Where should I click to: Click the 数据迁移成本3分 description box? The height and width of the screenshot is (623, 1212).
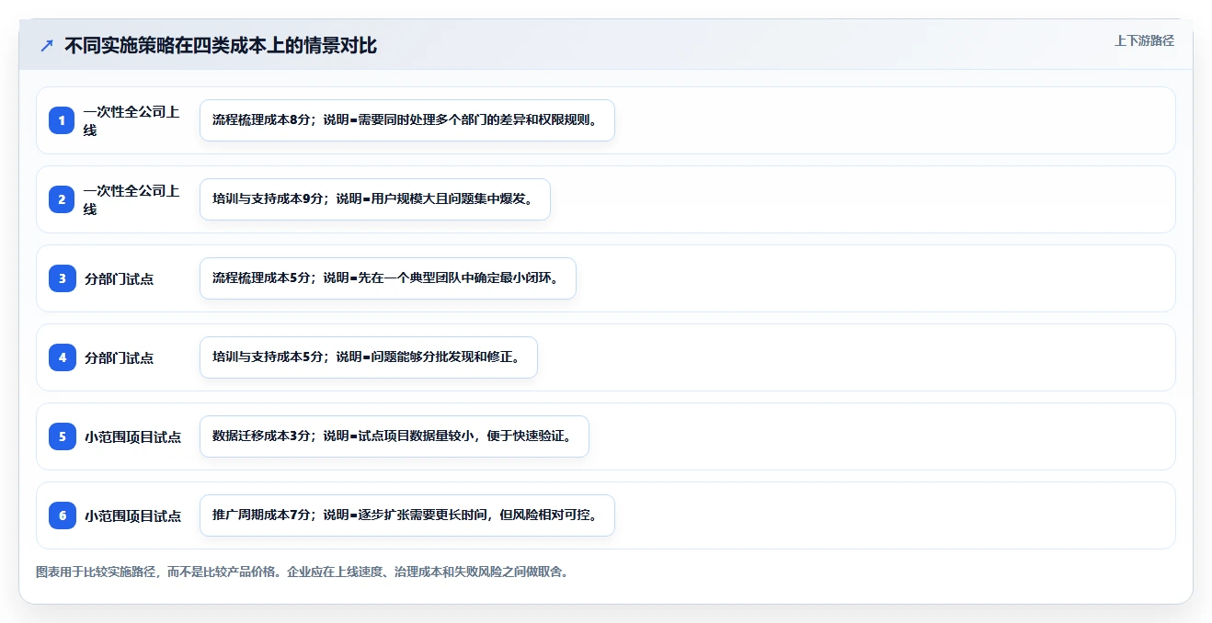(x=394, y=436)
